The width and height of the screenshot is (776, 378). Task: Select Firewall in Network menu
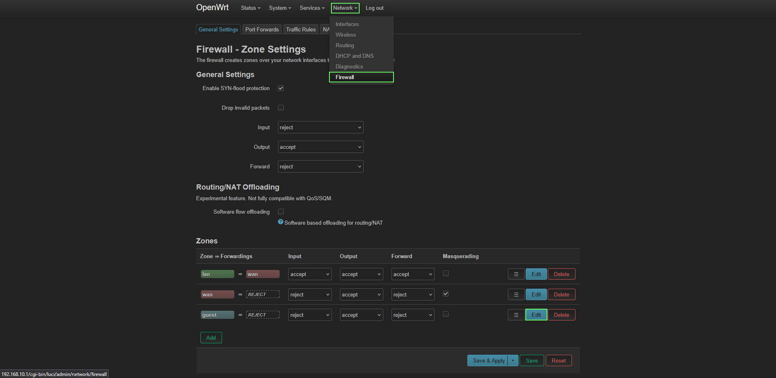point(361,77)
